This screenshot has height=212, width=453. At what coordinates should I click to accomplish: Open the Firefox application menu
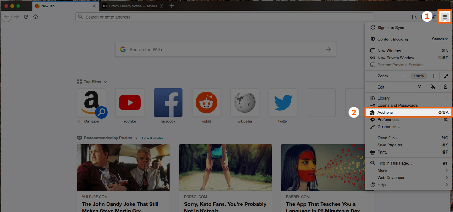[x=445, y=17]
